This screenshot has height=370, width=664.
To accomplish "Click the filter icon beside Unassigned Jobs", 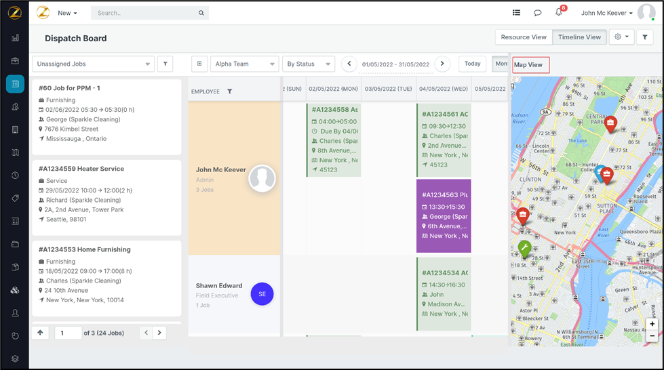I will click(165, 64).
